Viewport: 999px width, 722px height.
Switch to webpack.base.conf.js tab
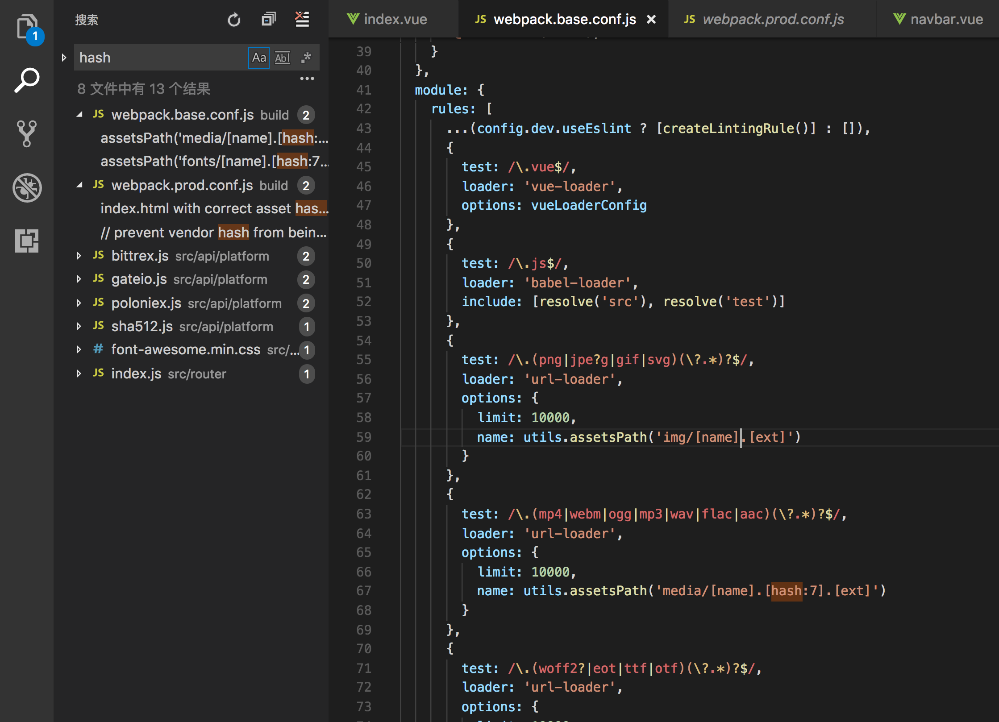pyautogui.click(x=563, y=19)
